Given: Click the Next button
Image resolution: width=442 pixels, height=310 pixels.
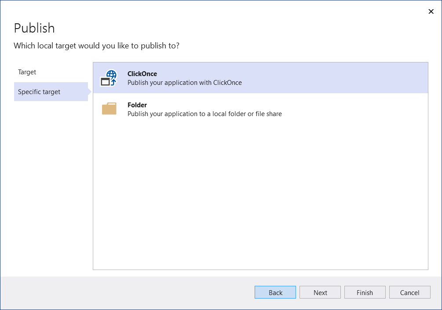Looking at the screenshot, I should tap(320, 292).
